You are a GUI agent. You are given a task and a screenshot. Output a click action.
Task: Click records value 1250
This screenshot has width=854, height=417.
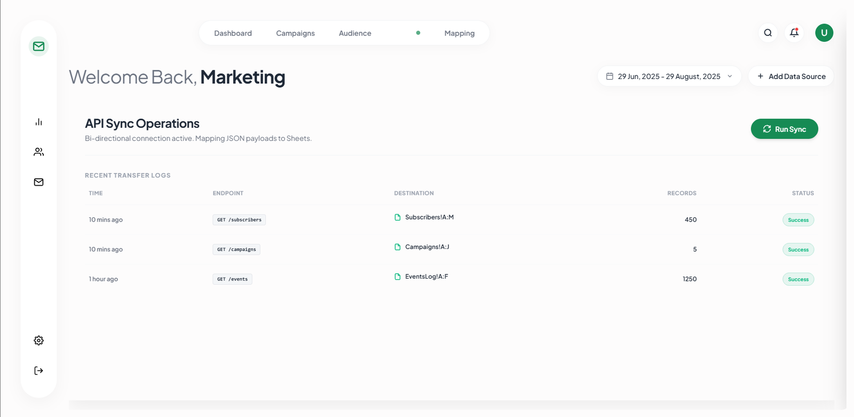690,279
